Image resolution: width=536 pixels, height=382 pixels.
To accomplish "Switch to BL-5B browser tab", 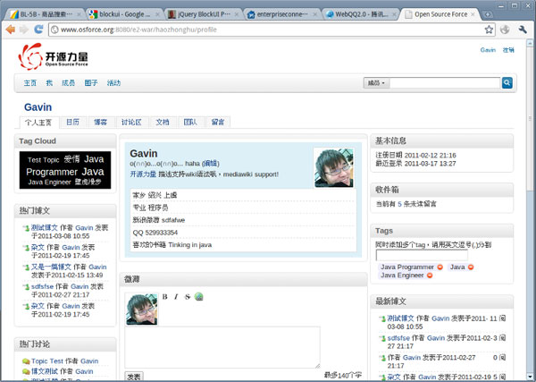I will [x=45, y=14].
